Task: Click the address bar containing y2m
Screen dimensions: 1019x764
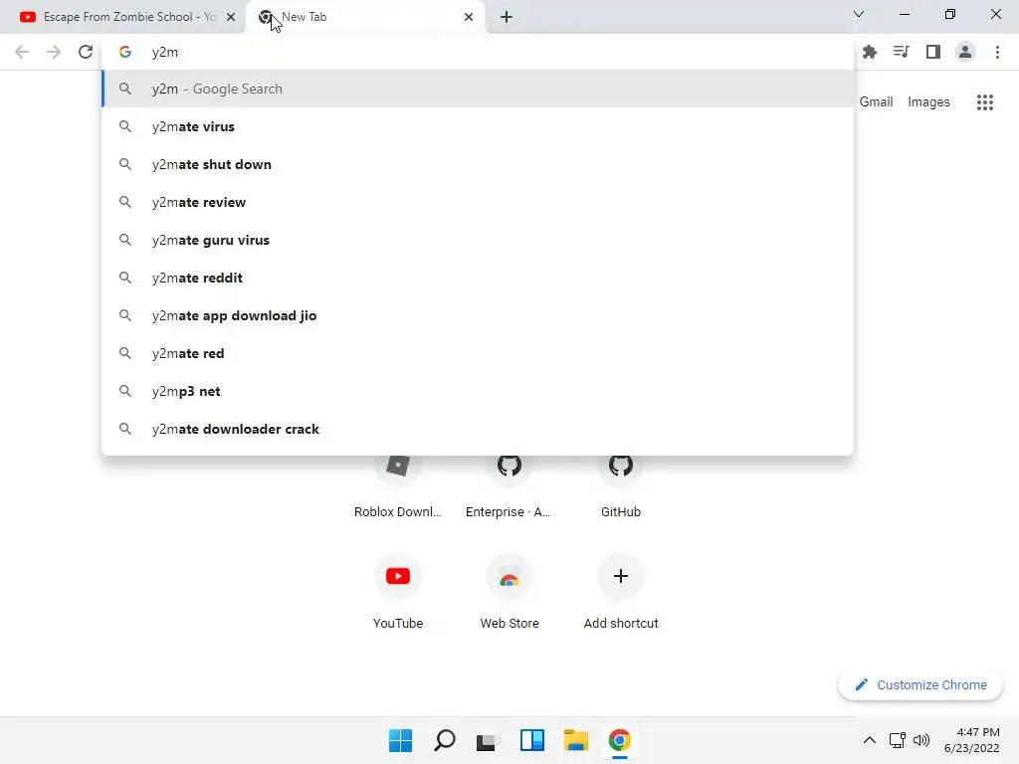Action: (478, 52)
